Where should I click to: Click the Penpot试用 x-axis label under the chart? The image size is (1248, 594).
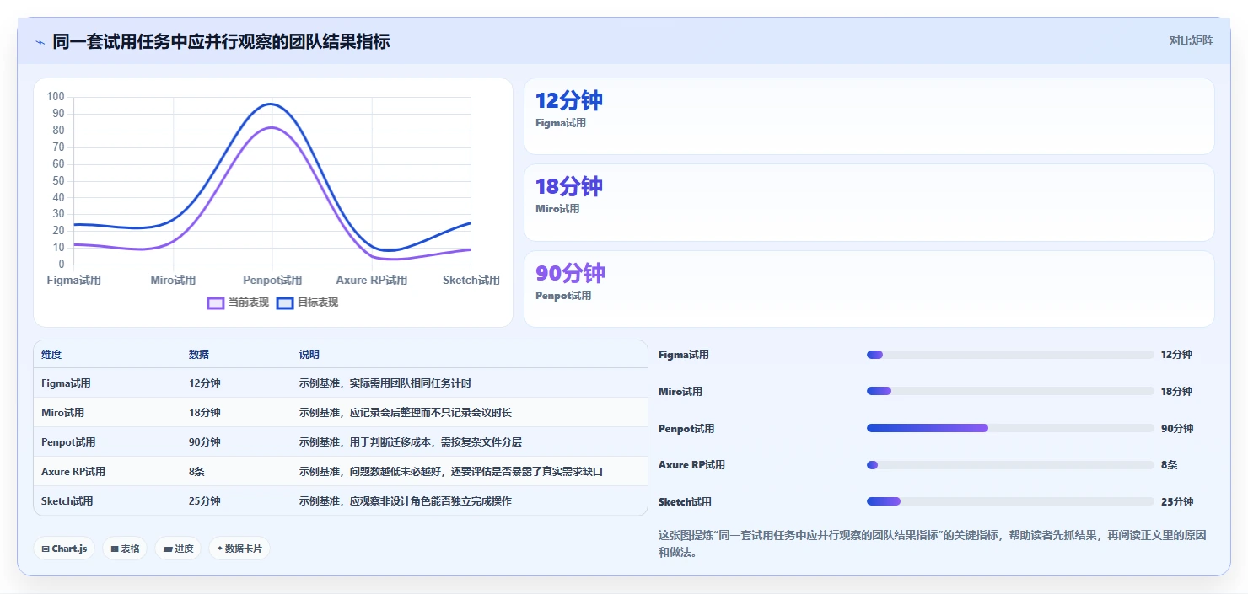(272, 280)
